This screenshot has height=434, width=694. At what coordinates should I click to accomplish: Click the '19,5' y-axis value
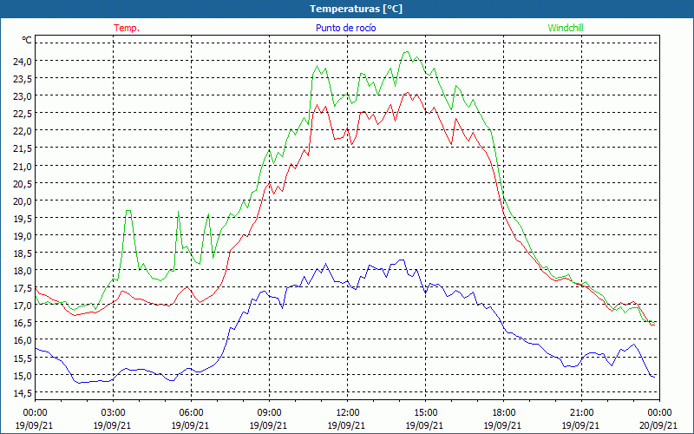pyautogui.click(x=22, y=219)
